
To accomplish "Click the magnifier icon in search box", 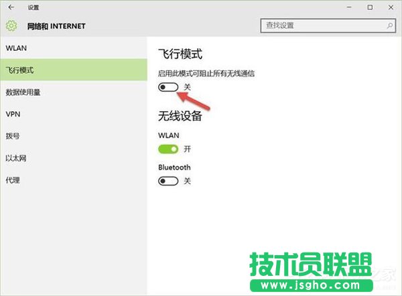I will [x=387, y=26].
